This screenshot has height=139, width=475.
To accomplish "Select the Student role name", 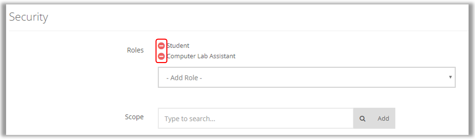I will point(178,45).
